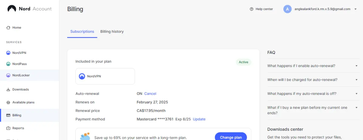Open the account email dropdown arrow
This screenshot has height=140, width=363.
pyautogui.click(x=355, y=9)
